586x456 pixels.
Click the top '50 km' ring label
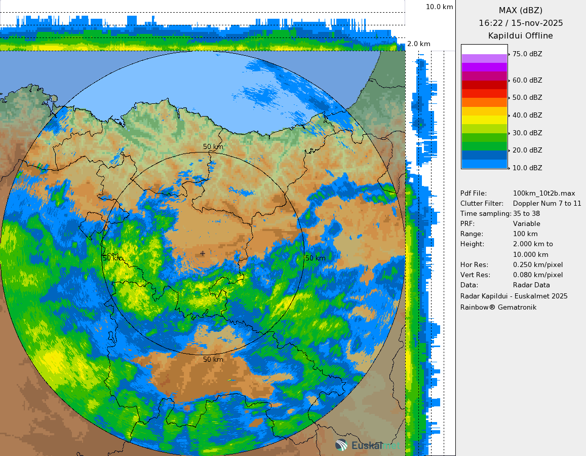click(x=213, y=146)
